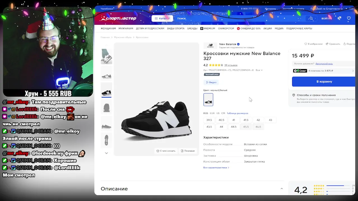The width and height of the screenshot is (358, 201).
Task: Open Подарочные карты section
Action: click(x=299, y=28)
